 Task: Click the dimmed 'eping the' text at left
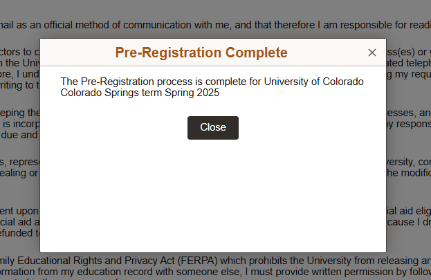point(19,112)
